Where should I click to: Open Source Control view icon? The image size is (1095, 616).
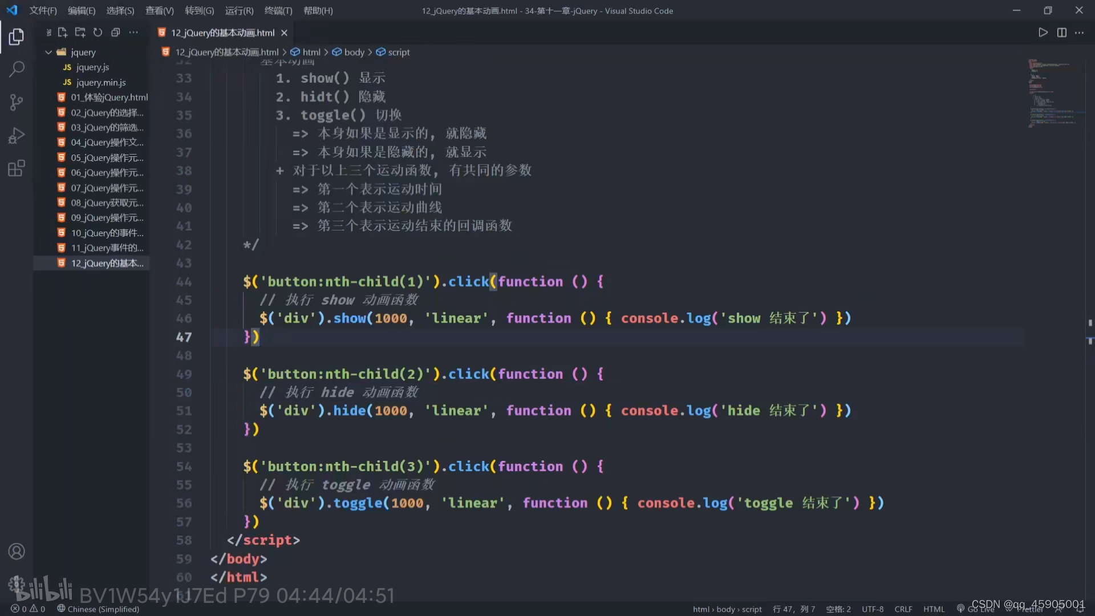click(17, 102)
